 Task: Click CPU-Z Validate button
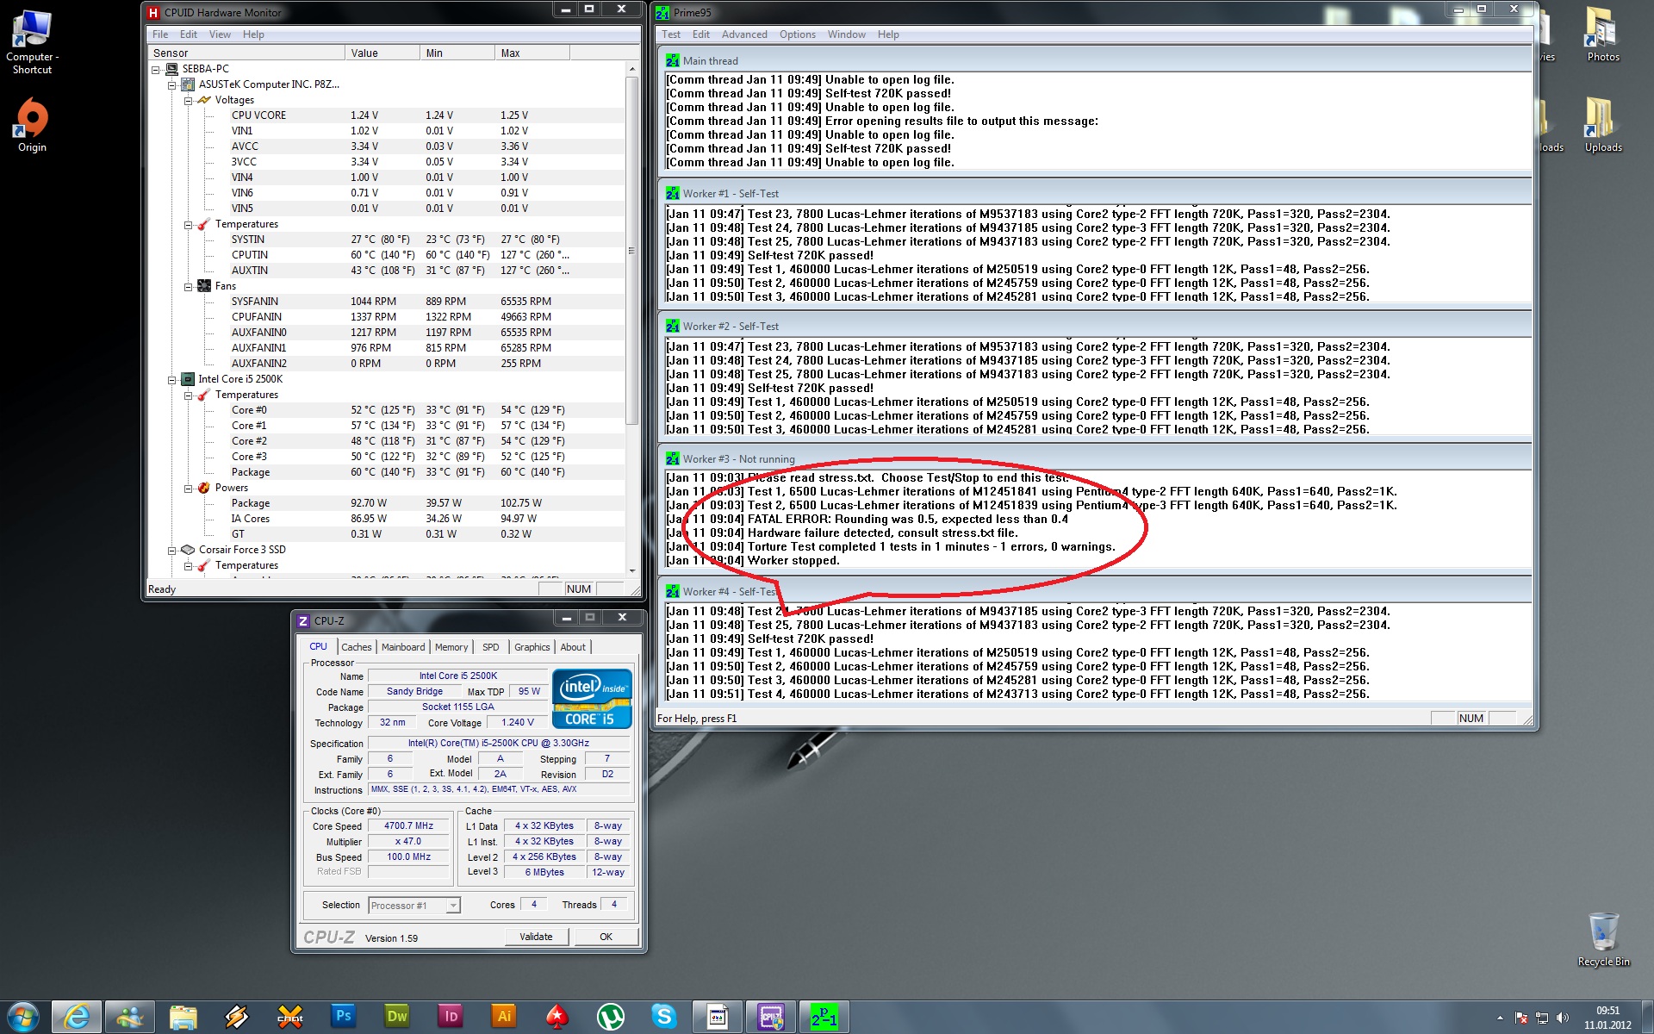(x=536, y=937)
